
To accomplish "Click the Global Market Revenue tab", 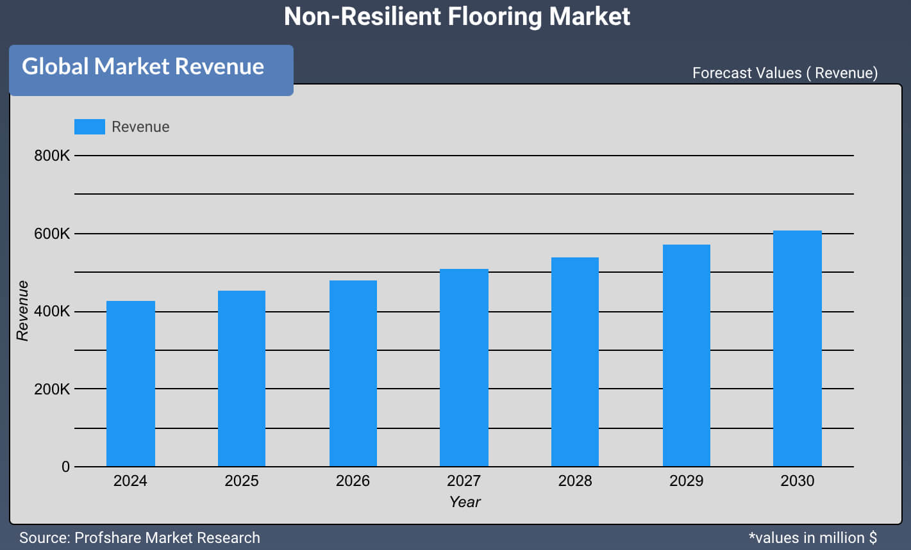I will click(151, 70).
